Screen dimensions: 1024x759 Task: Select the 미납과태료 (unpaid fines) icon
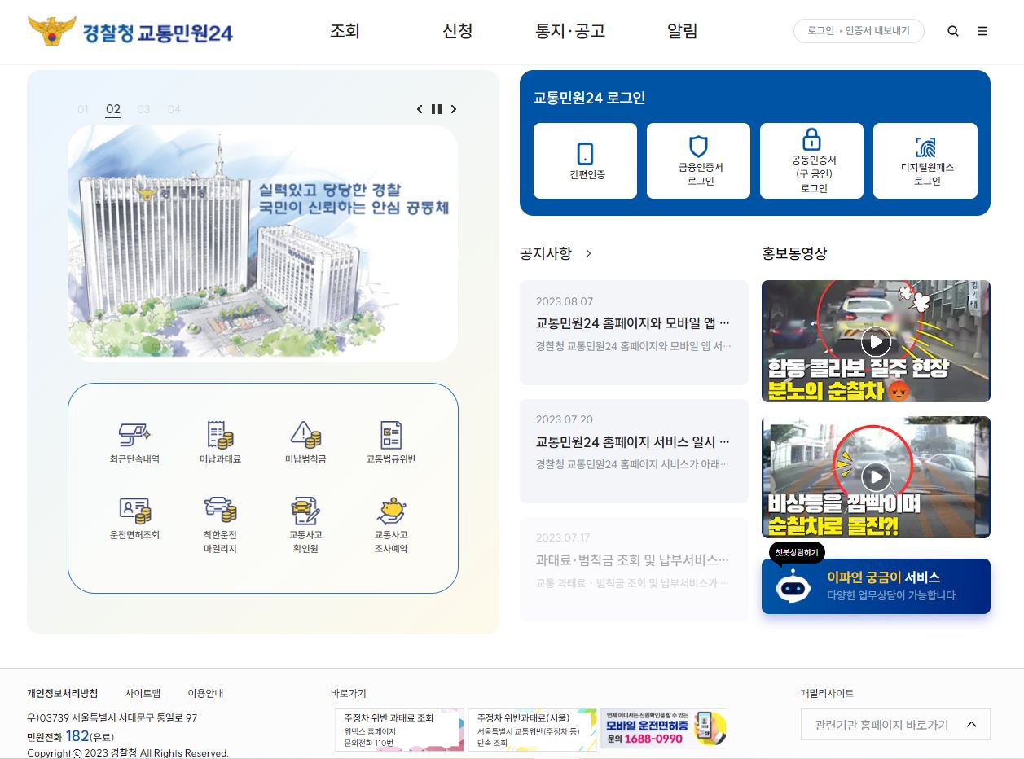pos(220,442)
